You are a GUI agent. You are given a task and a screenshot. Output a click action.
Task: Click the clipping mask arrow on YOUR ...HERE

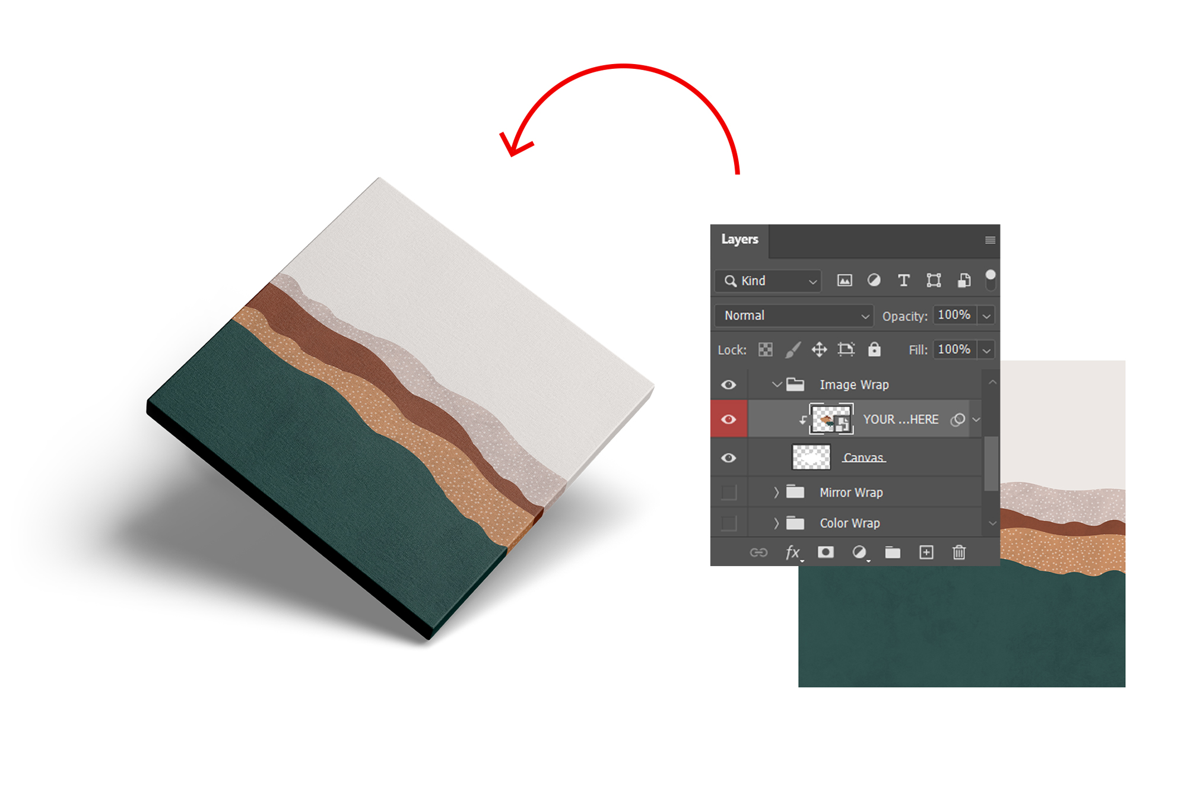pos(803,420)
